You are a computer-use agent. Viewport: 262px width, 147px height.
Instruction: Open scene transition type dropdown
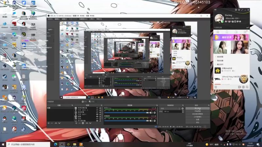point(170,108)
